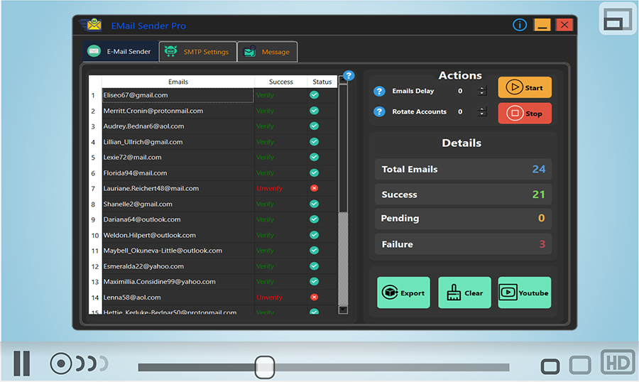Click status checkmark for Merritt.Cronin@protonmail.com
The width and height of the screenshot is (639, 382).
[x=315, y=111]
